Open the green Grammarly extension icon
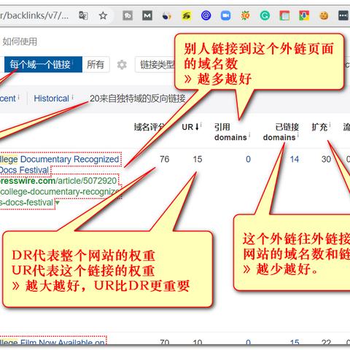Screen dimensions: 350x350 pyautogui.click(x=265, y=16)
